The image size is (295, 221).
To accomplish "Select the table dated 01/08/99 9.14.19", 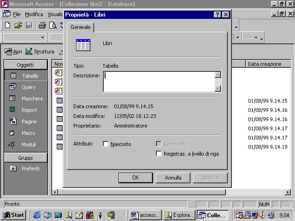I will (x=59, y=146).
